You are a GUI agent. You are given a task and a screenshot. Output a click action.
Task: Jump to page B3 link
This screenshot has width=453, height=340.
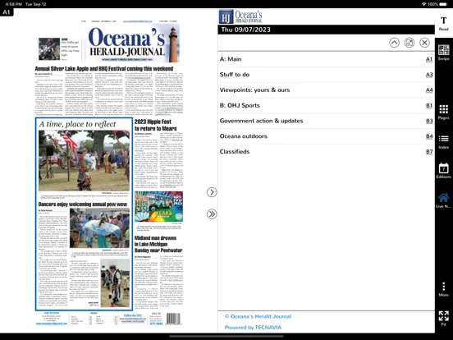coord(429,121)
